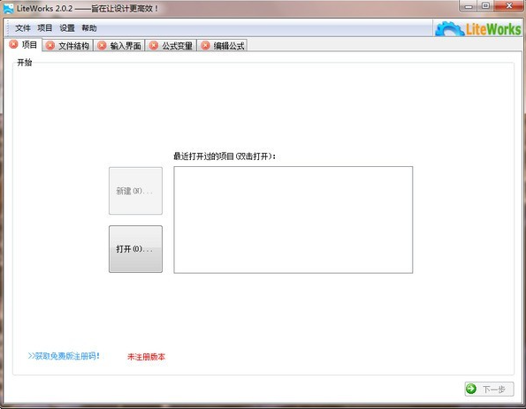Click the green arrow icon on 下一步

point(471,389)
